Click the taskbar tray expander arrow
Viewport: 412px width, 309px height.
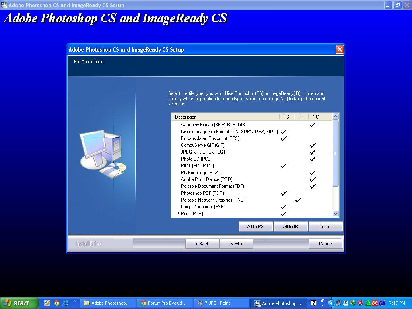[x=332, y=303]
